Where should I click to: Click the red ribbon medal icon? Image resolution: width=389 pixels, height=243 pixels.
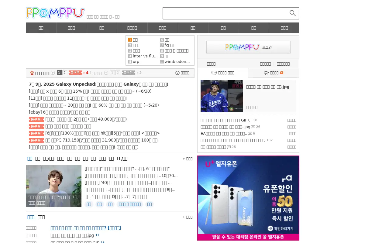(32, 73)
